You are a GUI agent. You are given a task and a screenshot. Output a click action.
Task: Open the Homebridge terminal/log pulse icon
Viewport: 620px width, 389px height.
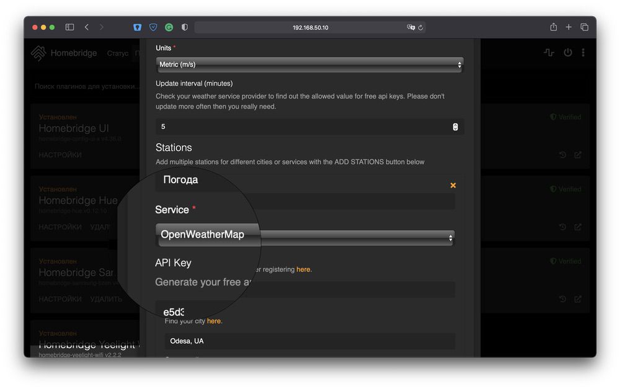[549, 52]
